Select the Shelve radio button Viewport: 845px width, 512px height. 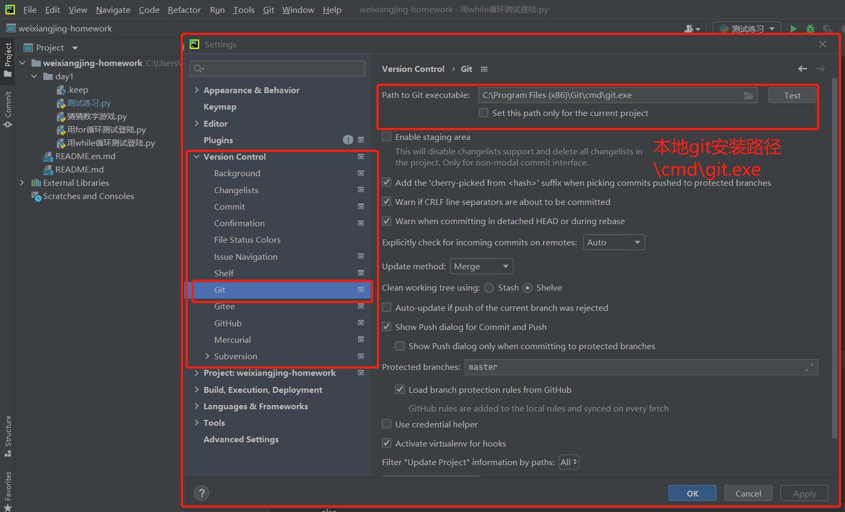[x=527, y=288]
